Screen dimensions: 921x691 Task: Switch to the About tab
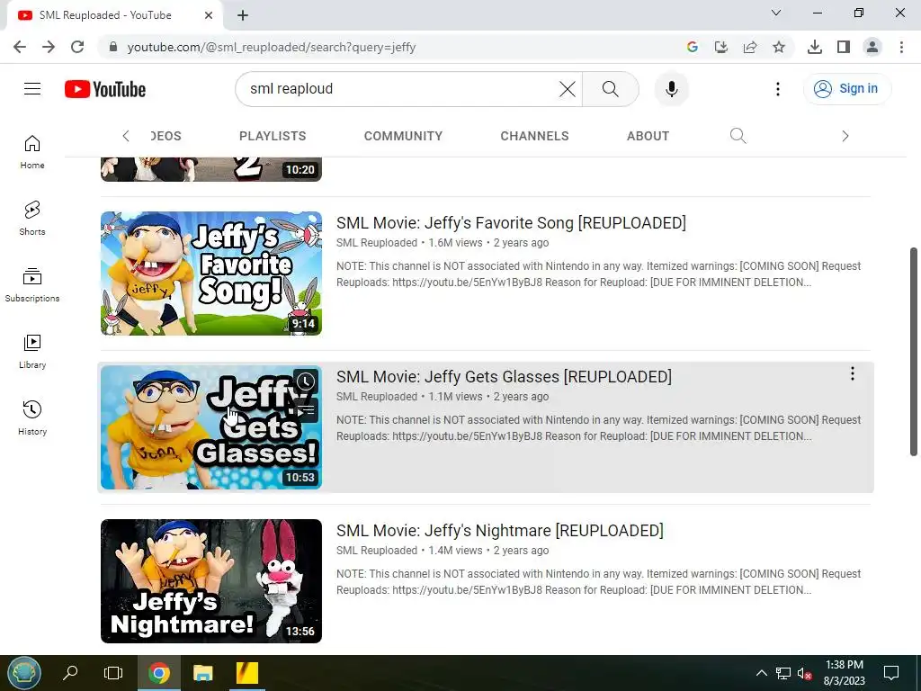point(648,136)
